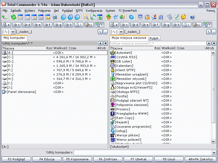The height and width of the screenshot is (163, 218).
Task: Click the F5 Kopiowanie button
Action: [77, 159]
